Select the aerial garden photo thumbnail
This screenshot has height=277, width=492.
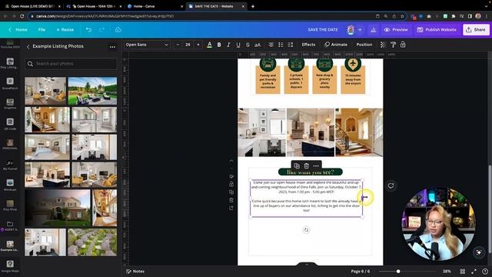pyautogui.click(x=92, y=242)
